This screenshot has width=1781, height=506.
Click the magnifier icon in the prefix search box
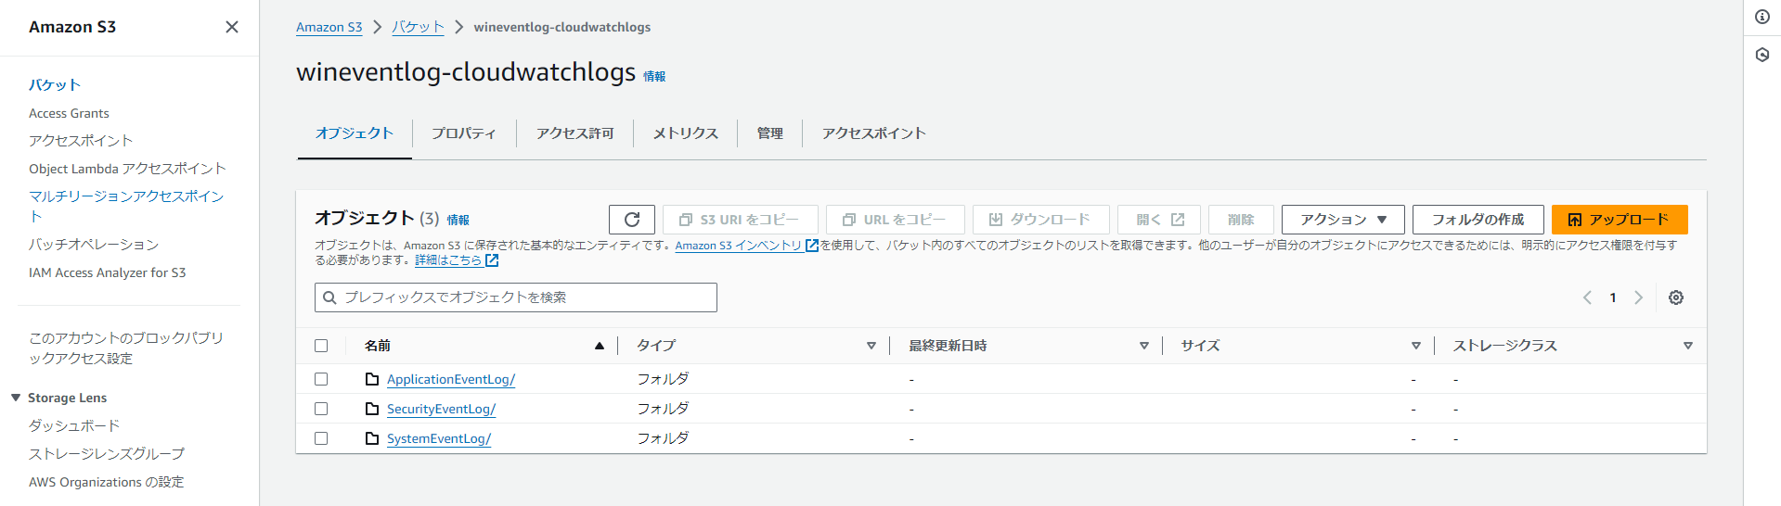click(329, 297)
